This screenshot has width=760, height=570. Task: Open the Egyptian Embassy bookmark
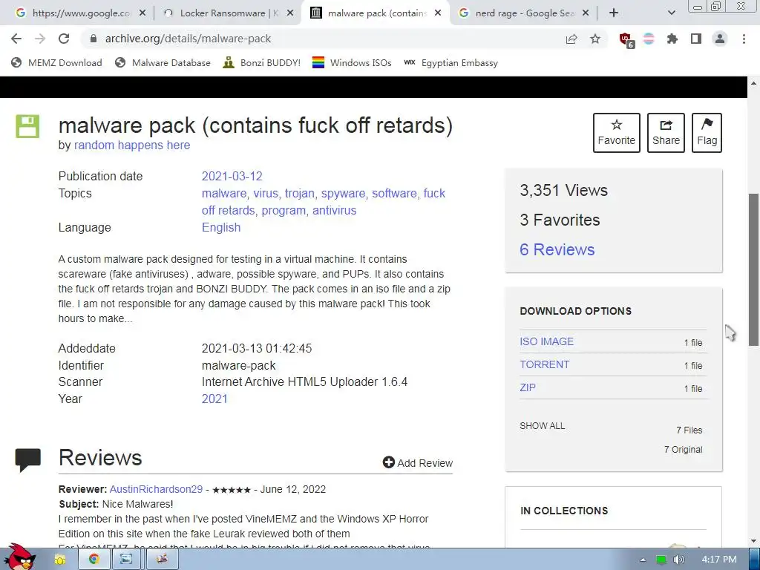click(x=451, y=62)
